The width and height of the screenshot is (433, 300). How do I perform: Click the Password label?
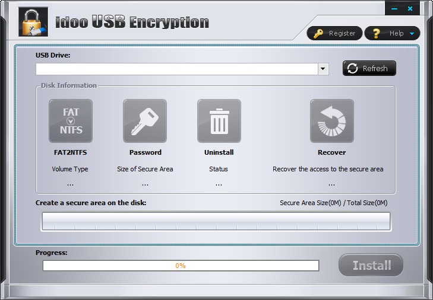[x=146, y=152]
